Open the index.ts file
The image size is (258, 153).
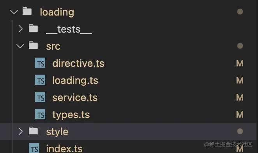(x=64, y=148)
